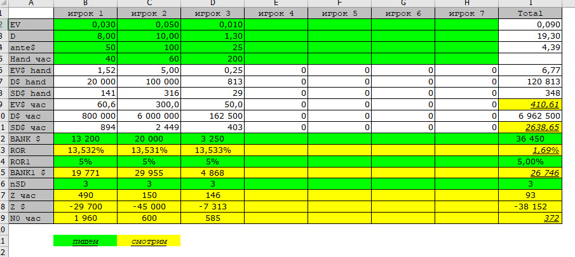Click the Total cell showing 410,61
The image size is (575, 257).
click(x=531, y=104)
